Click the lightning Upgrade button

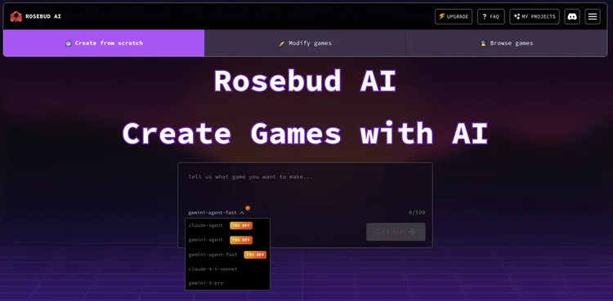[454, 17]
